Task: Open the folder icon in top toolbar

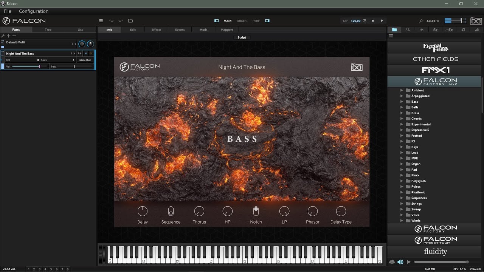Action: 130,21
